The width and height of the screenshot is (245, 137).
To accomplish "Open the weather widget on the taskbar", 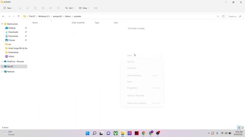I will tap(9, 133).
